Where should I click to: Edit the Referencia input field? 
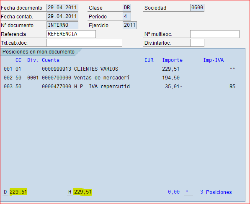point(71,34)
